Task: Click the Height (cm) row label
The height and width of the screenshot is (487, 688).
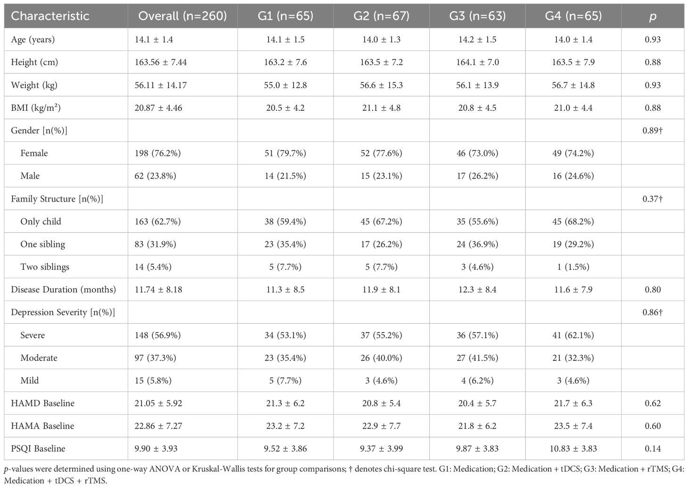Action: tap(34, 62)
